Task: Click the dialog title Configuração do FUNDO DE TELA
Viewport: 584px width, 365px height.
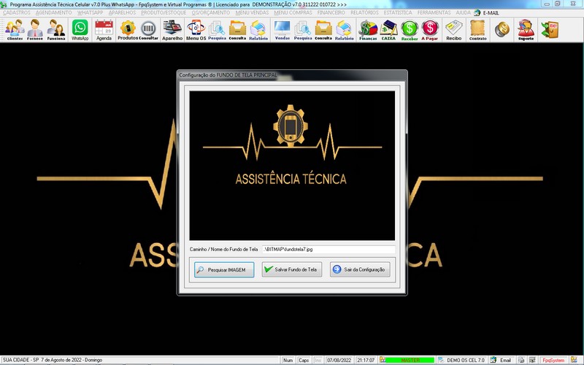Action: pyautogui.click(x=228, y=75)
